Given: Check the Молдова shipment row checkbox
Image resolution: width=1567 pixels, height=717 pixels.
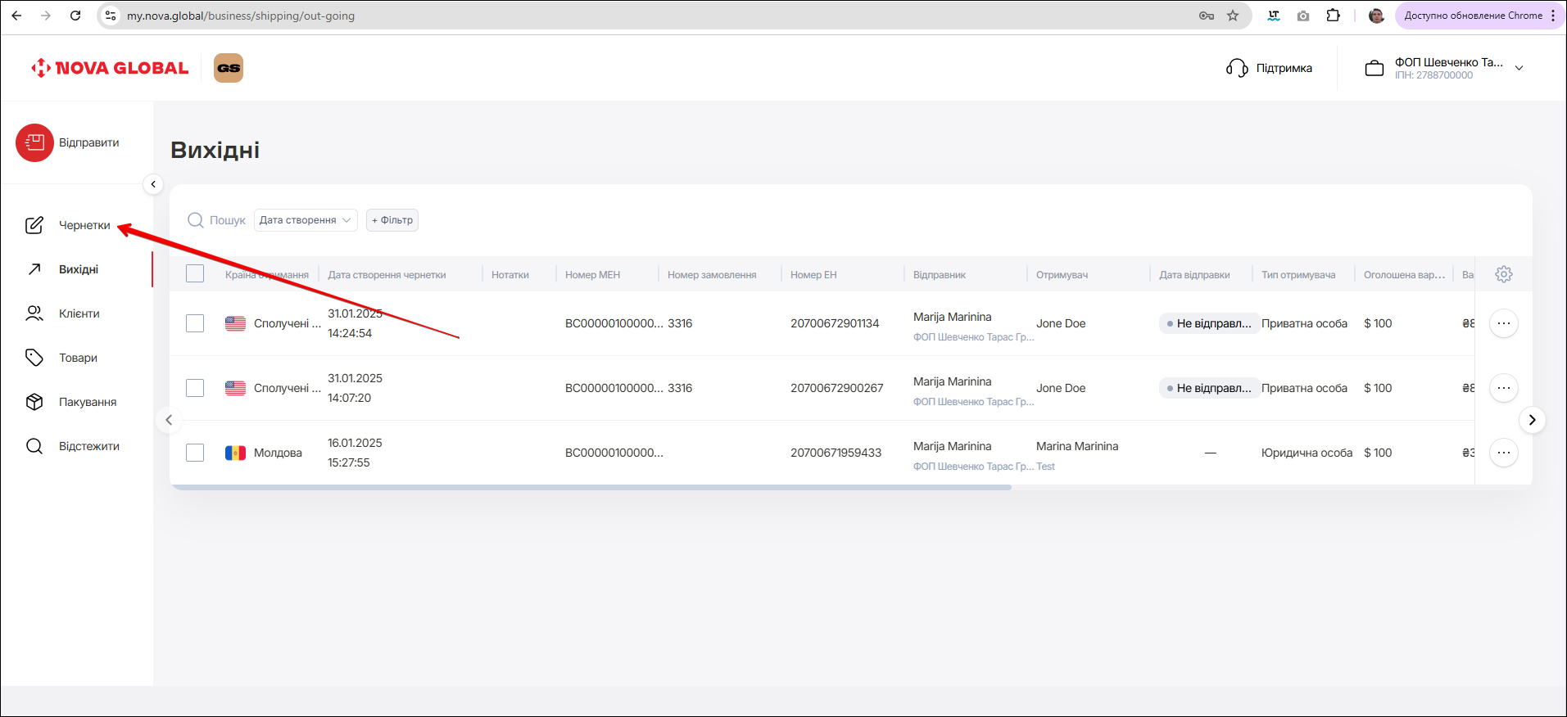Looking at the screenshot, I should coord(195,453).
